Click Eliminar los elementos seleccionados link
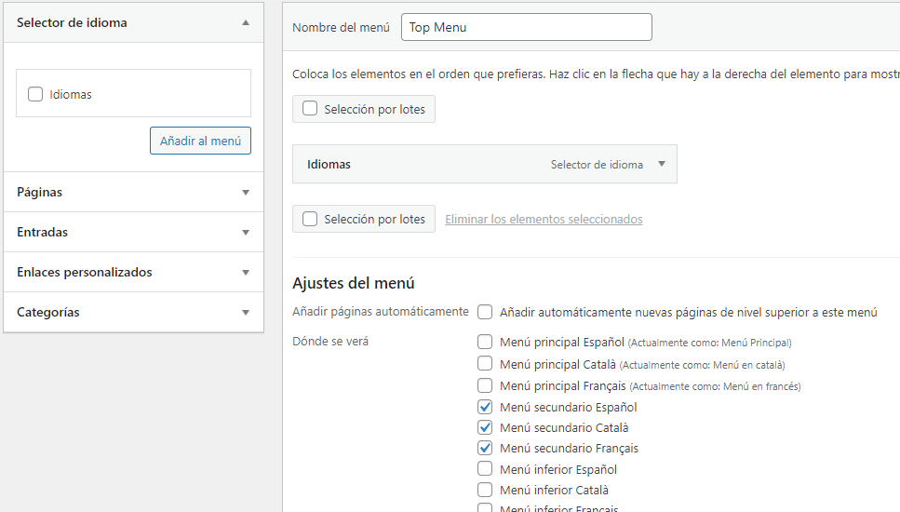Image resolution: width=900 pixels, height=512 pixels. pyautogui.click(x=544, y=220)
